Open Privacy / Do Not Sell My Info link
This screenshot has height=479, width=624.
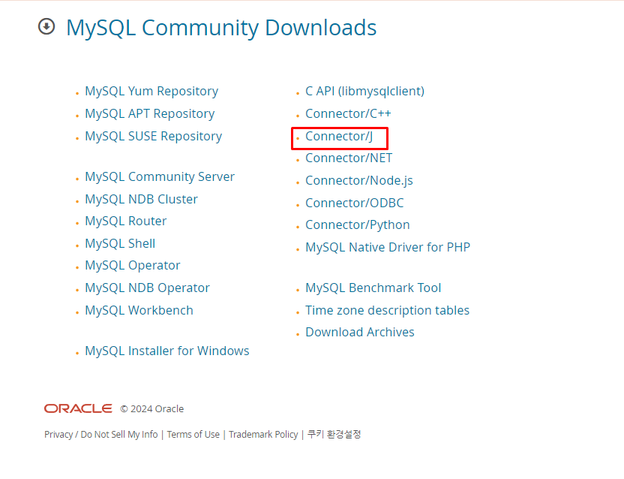[101, 435]
